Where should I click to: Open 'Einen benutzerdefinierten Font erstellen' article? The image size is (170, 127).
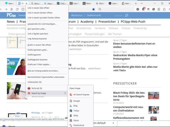pos(134,45)
